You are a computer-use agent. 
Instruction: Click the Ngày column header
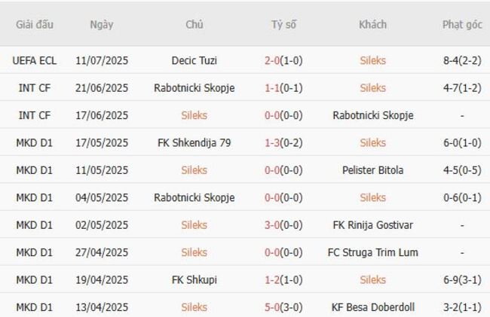[102, 24]
